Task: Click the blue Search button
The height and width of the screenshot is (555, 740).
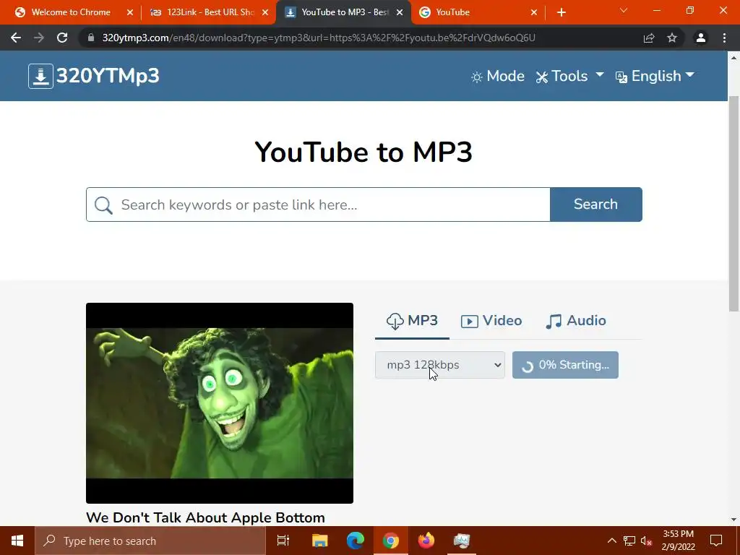Action: coord(595,205)
